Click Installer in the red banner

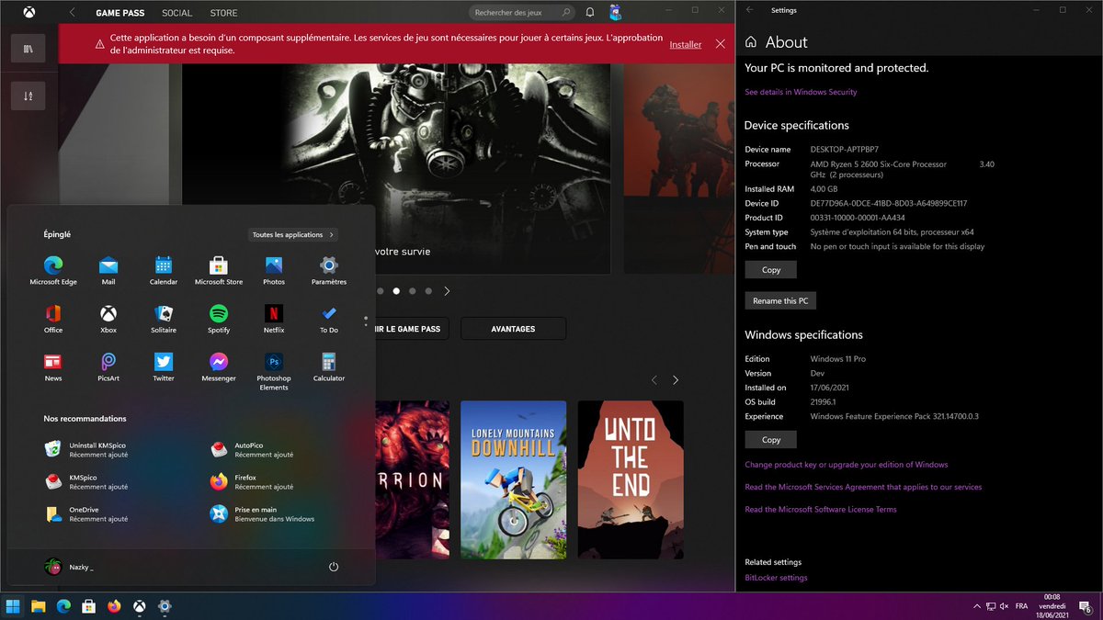(x=685, y=44)
